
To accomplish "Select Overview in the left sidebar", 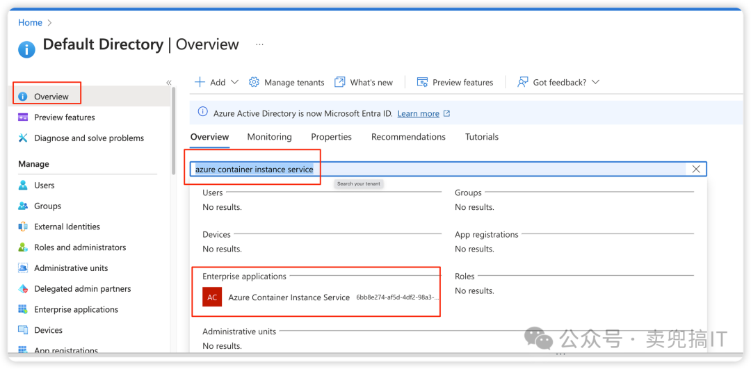I will click(x=91, y=97).
